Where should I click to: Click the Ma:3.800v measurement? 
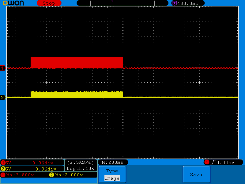pyautogui.click(x=20, y=175)
